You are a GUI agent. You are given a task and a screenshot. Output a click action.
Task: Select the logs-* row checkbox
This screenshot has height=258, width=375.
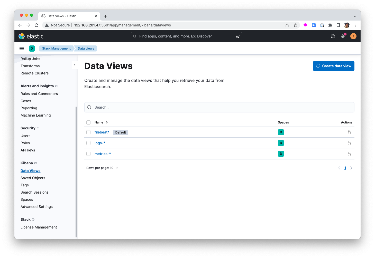[x=88, y=143]
